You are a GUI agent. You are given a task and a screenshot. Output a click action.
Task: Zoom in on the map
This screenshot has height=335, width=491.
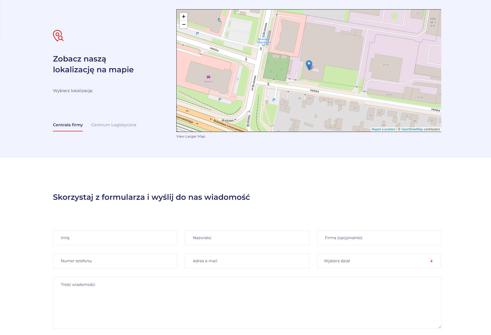click(184, 17)
